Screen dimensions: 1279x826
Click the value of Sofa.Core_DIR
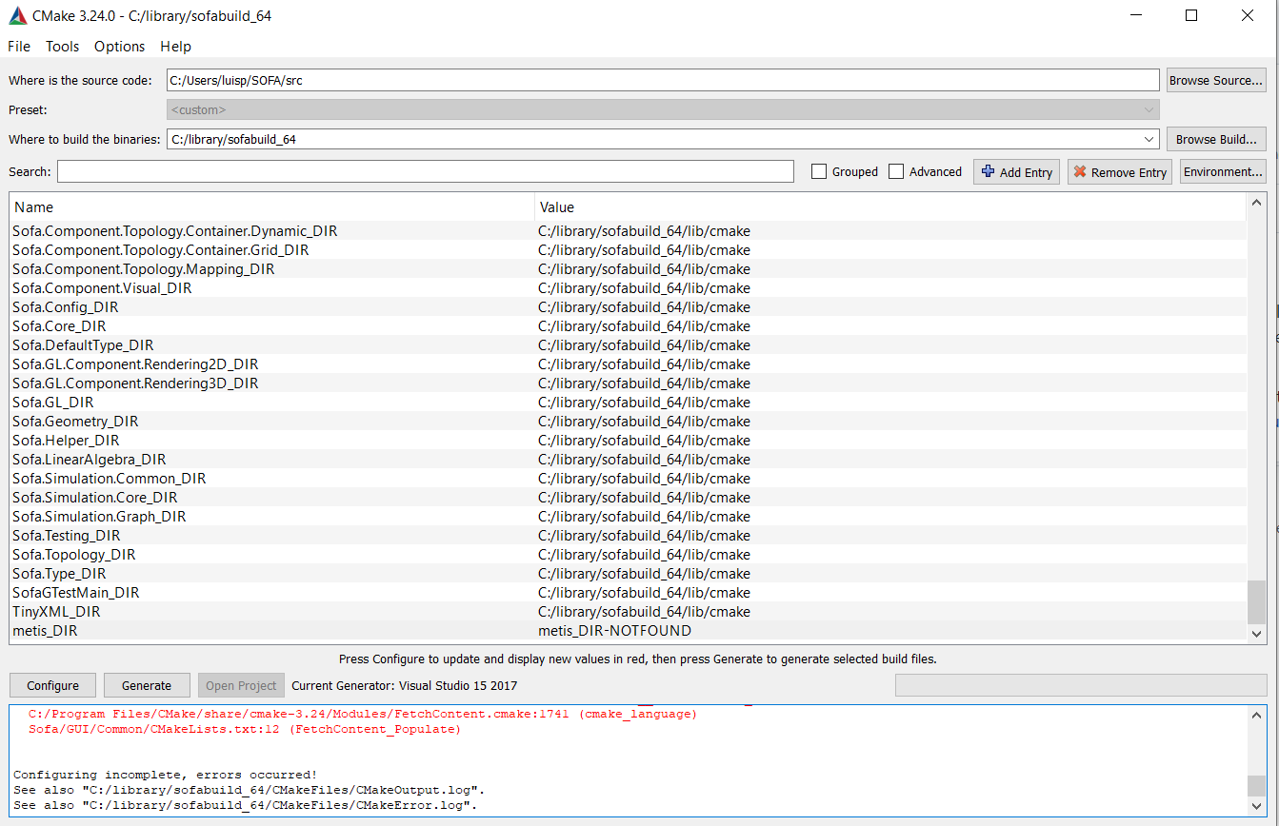click(644, 326)
